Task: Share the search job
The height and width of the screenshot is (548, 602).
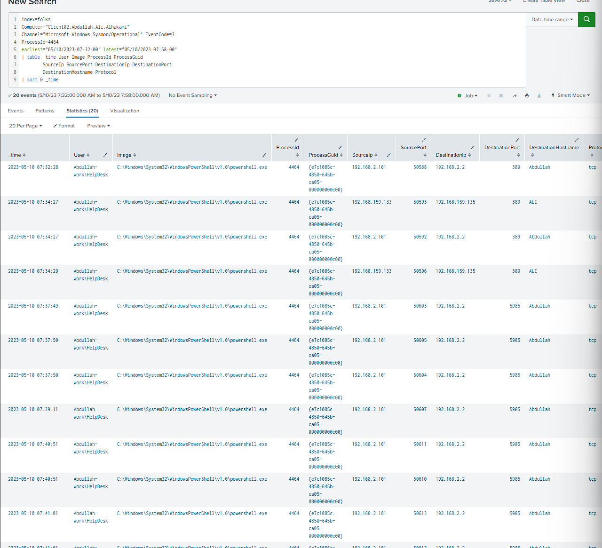Action: [x=515, y=95]
